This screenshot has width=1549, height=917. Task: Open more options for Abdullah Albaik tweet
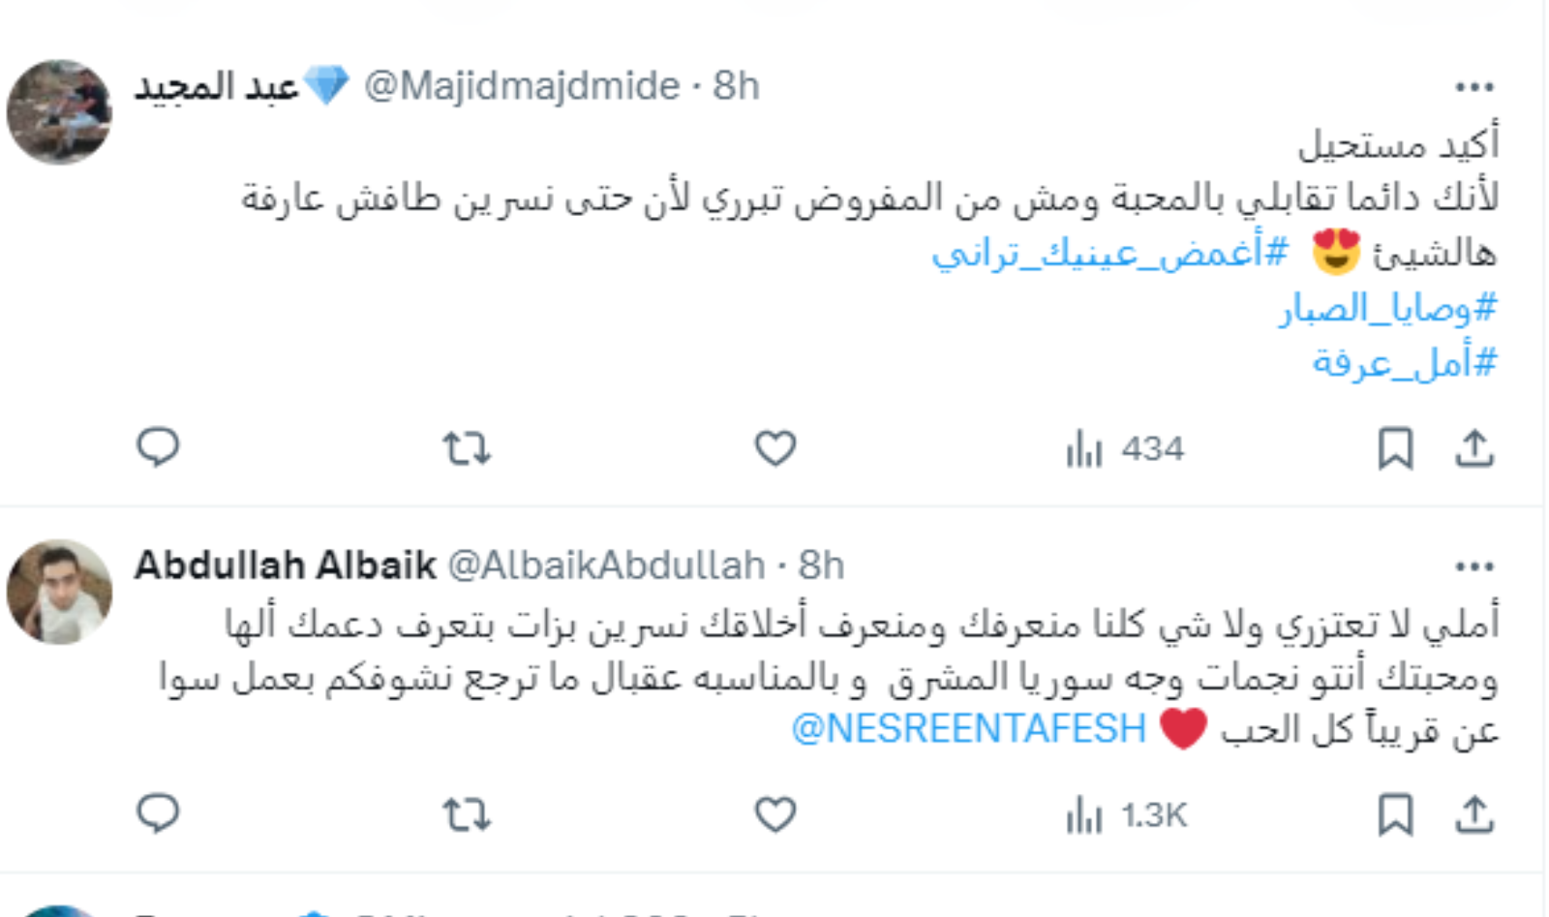click(x=1474, y=566)
